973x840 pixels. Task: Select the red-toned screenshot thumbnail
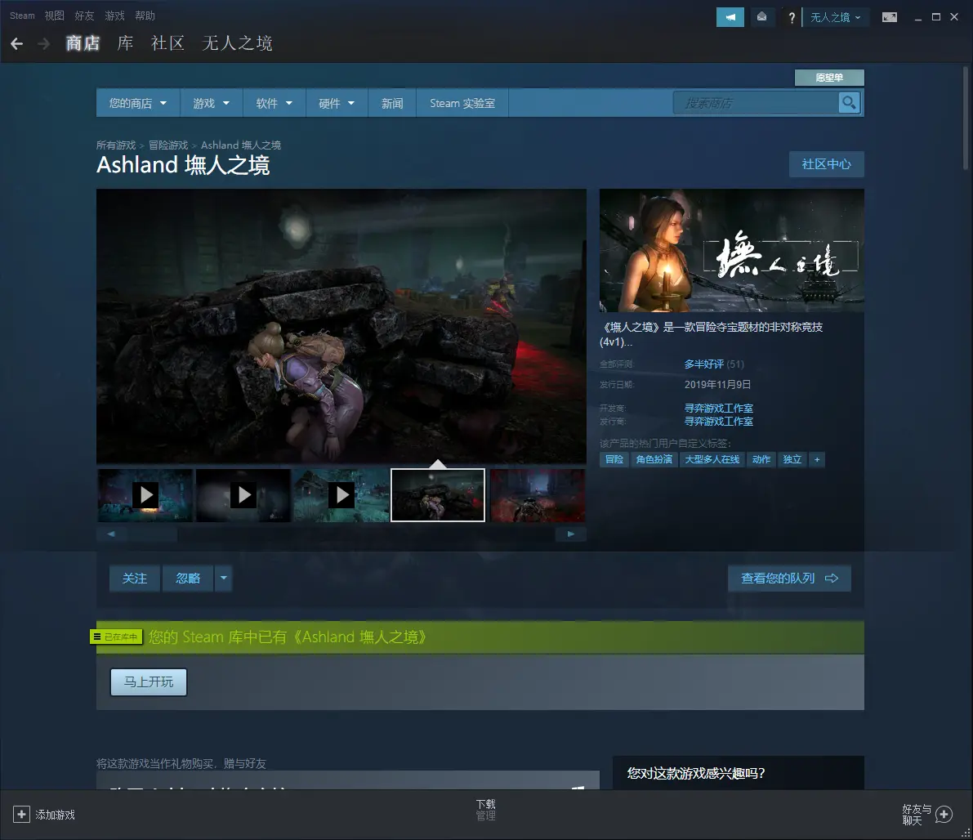pyautogui.click(x=538, y=495)
